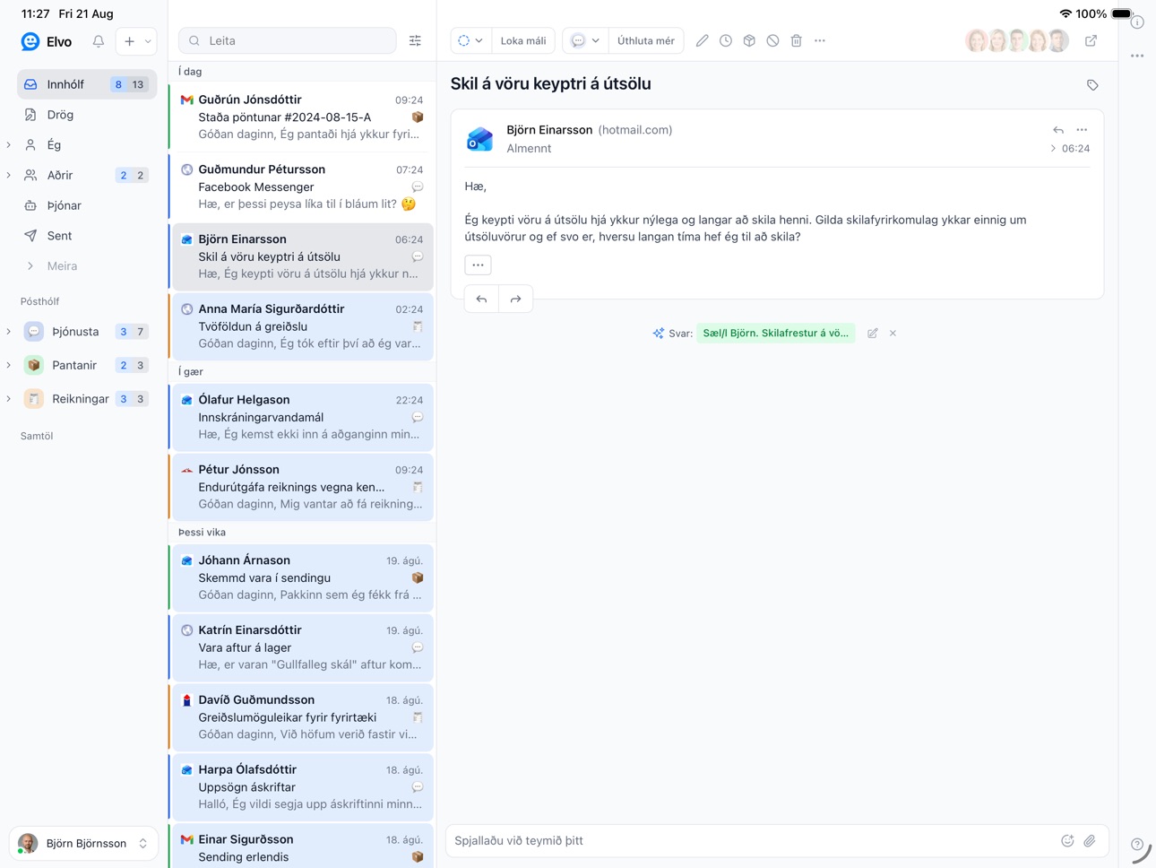Open emoji picker in chat field
Viewport: 1156px width, 868px height.
[x=1067, y=840]
